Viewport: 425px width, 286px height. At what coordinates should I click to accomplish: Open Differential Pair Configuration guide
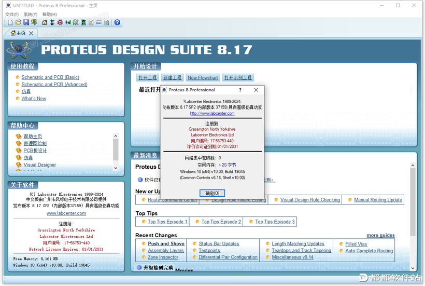[228, 257]
